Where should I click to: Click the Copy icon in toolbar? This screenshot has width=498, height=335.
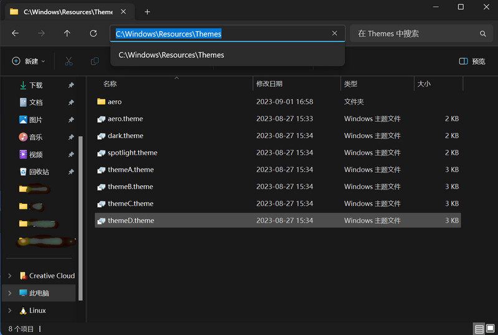[x=95, y=61]
